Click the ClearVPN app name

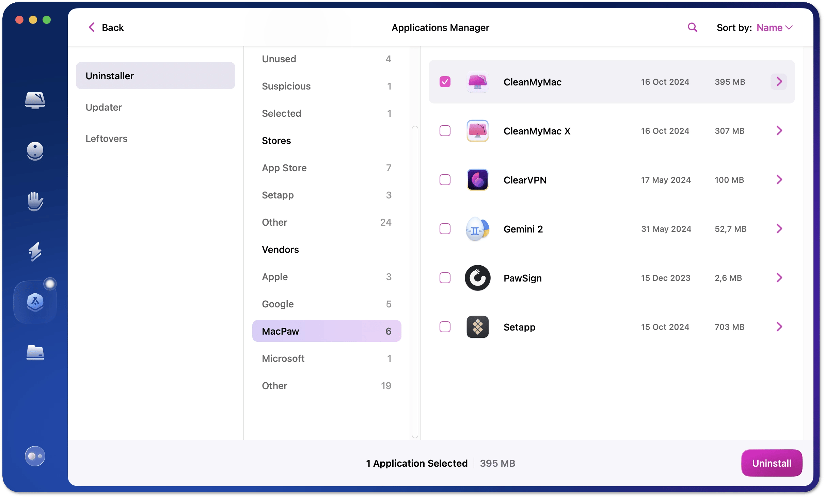click(x=525, y=180)
